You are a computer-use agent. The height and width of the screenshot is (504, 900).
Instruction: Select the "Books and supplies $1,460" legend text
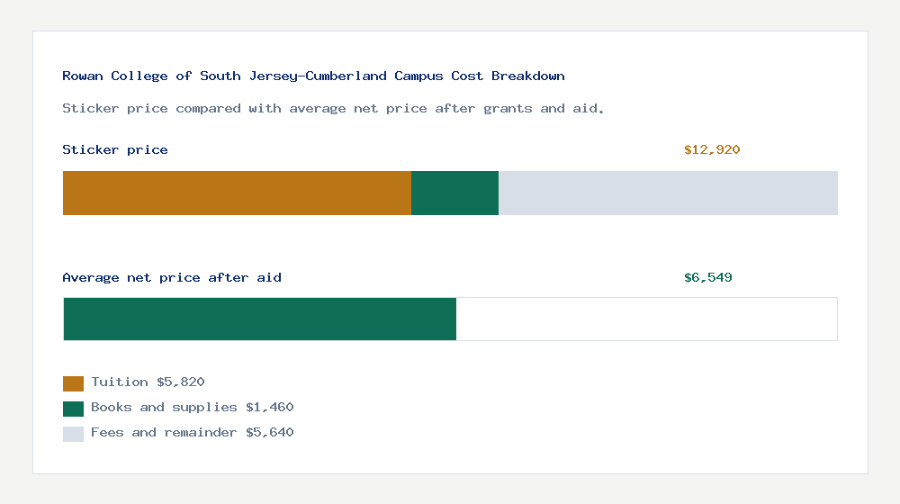192,408
